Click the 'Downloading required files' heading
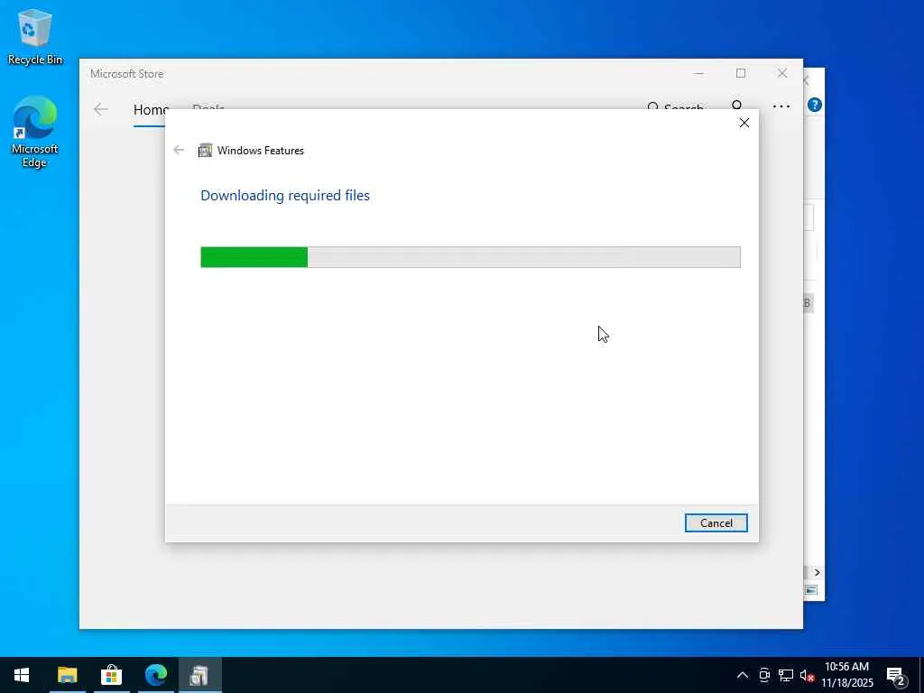The width and height of the screenshot is (924, 693). click(x=285, y=196)
